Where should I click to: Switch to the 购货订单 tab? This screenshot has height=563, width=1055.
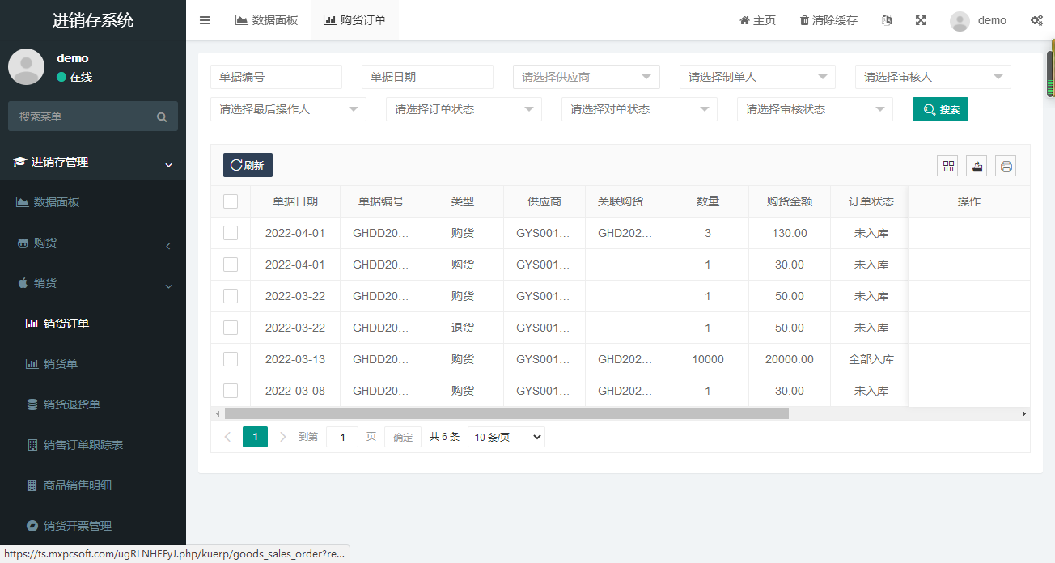coord(354,20)
